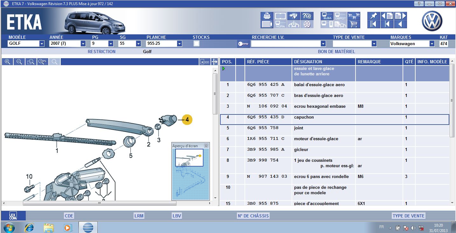Open the ELSA toolbar icon
This screenshot has width=456, height=233.
click(327, 16)
